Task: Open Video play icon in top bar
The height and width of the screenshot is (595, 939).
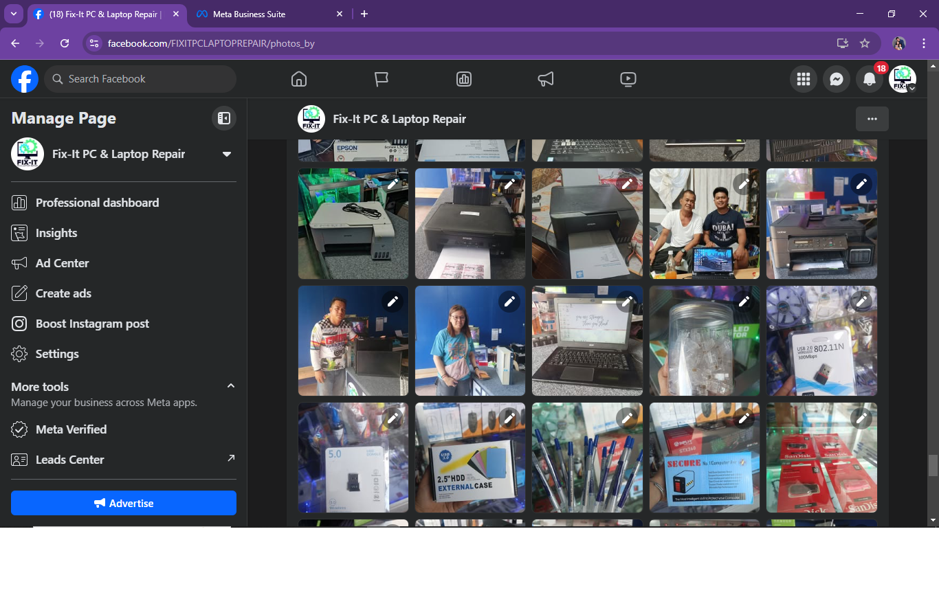Action: click(628, 79)
